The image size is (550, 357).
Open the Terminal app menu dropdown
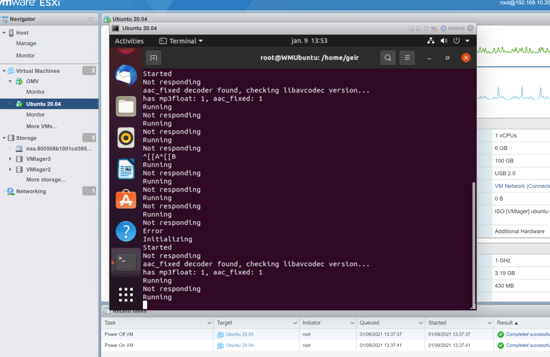tap(181, 41)
